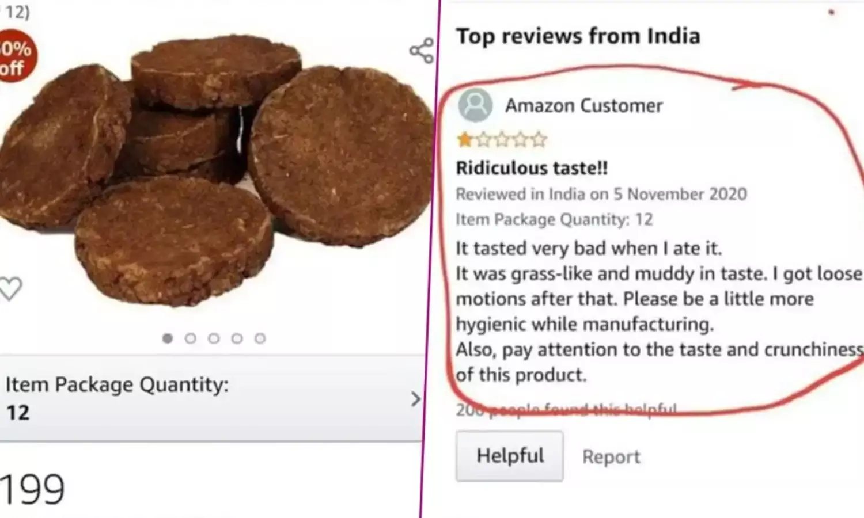Open Item Package Quantity 12 selector
The image size is (864, 518).
[x=211, y=398]
